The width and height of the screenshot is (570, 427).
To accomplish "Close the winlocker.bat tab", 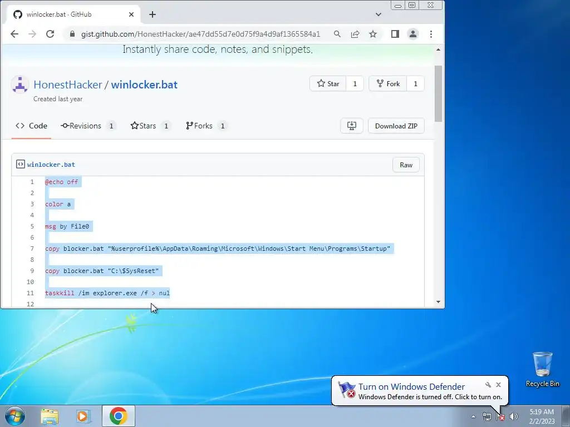I will tap(131, 14).
